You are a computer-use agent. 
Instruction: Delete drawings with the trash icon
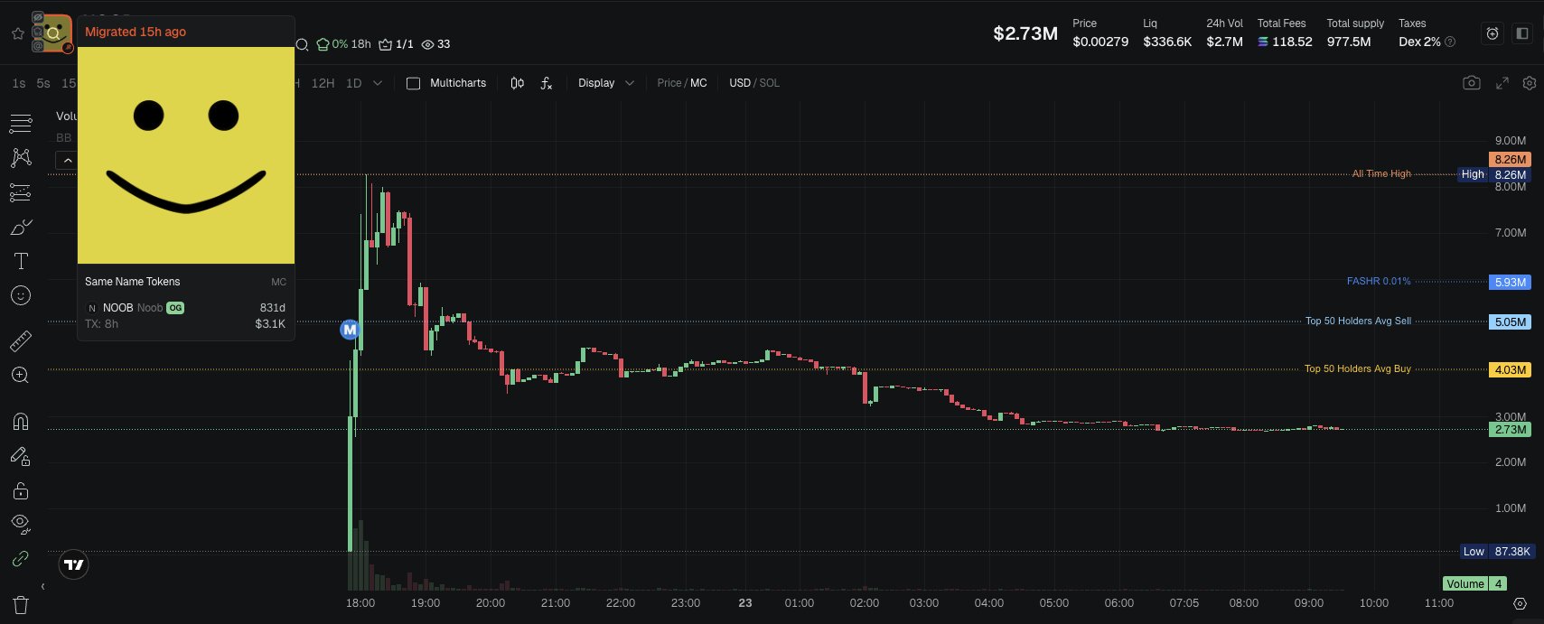[x=21, y=605]
